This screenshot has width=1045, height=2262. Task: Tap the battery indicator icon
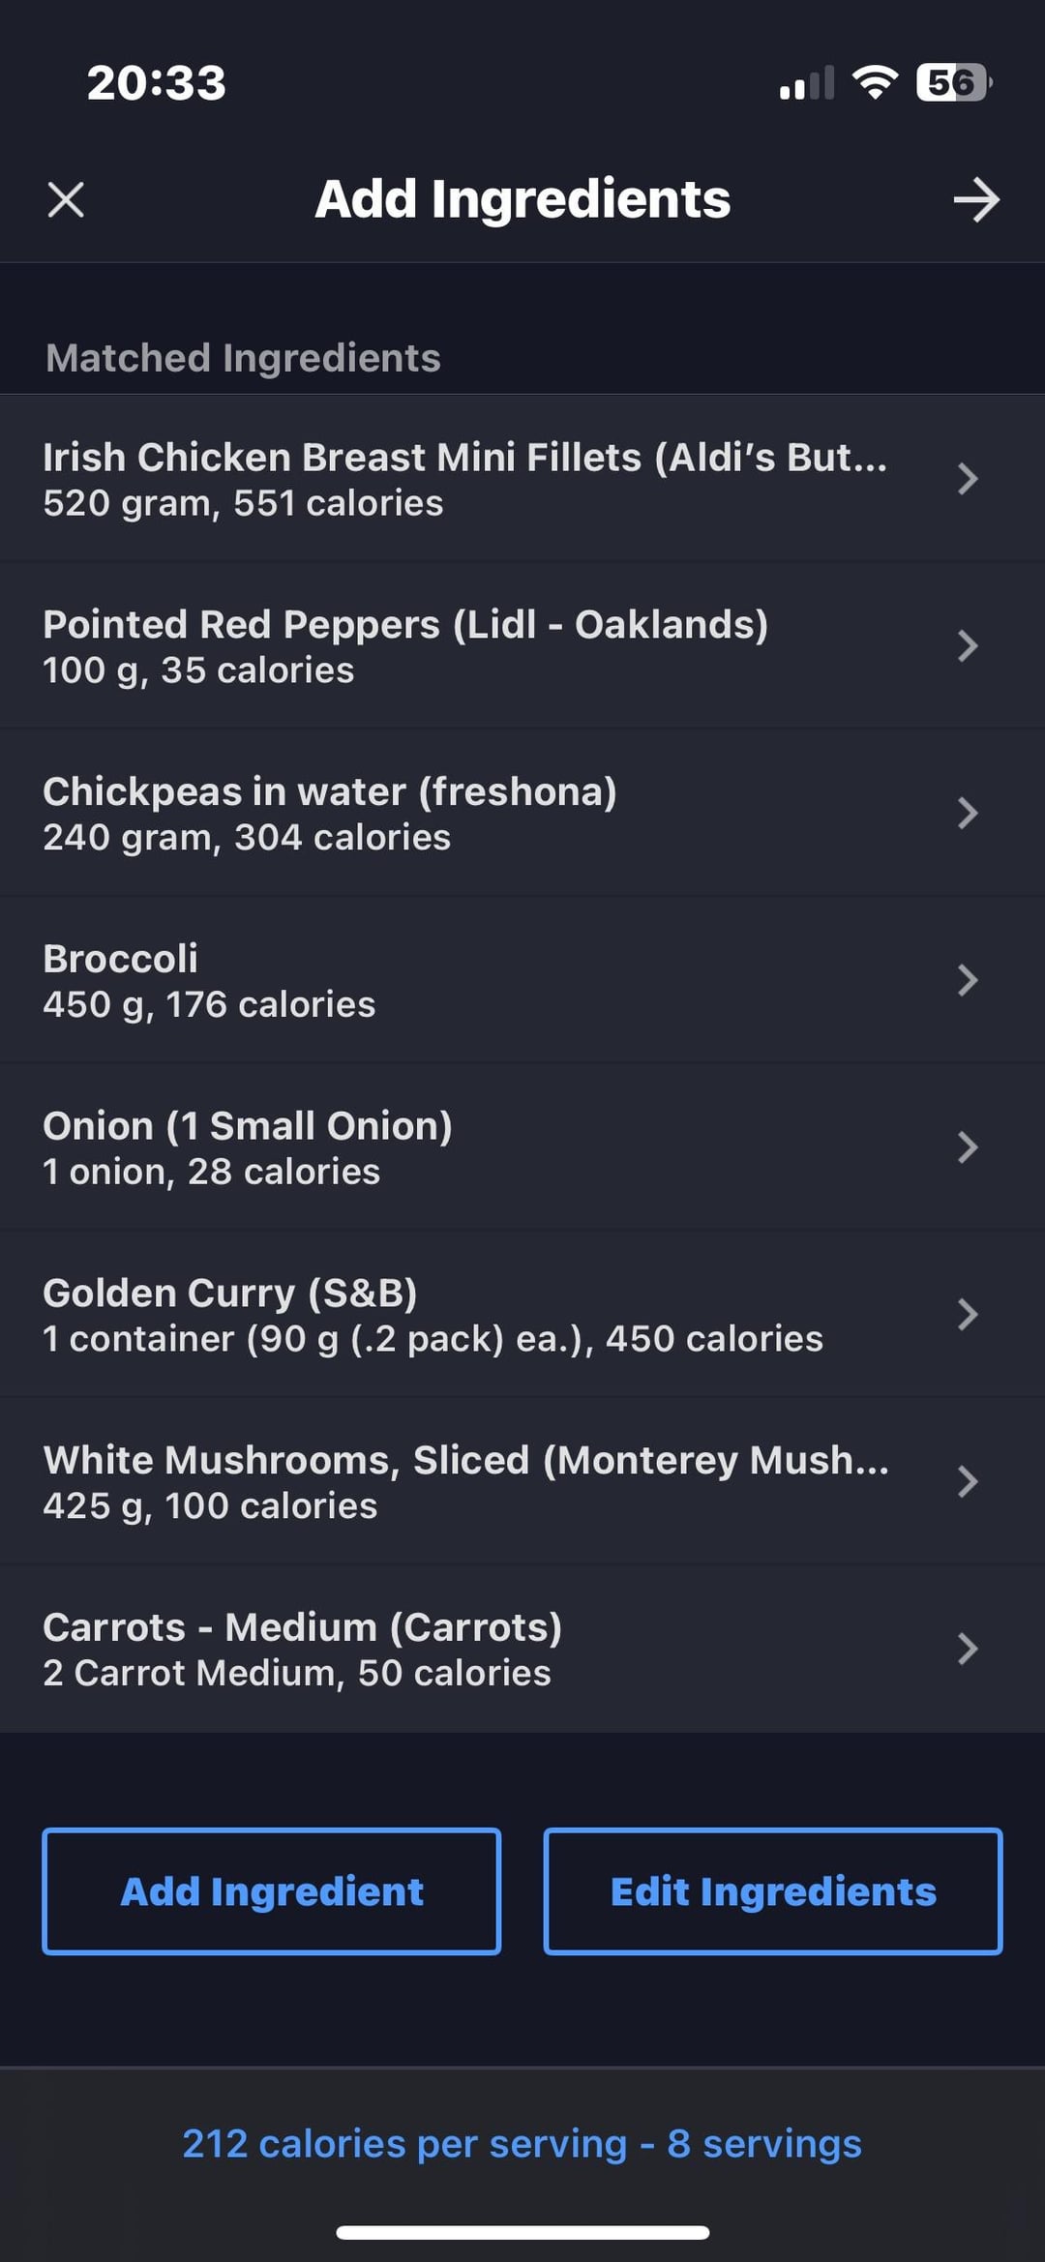(x=953, y=82)
